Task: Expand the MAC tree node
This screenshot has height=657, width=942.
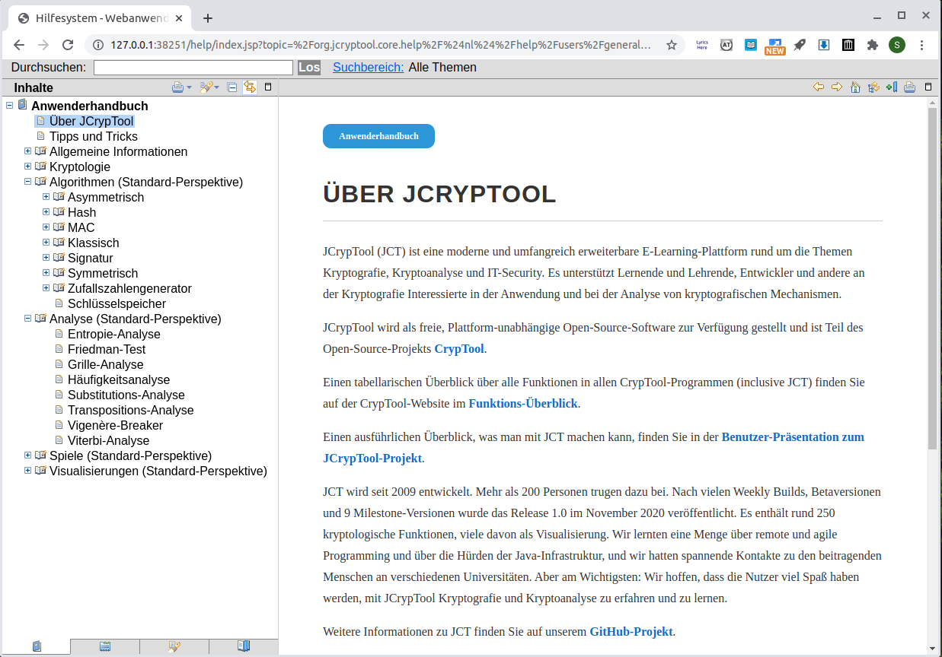Action: pos(46,227)
